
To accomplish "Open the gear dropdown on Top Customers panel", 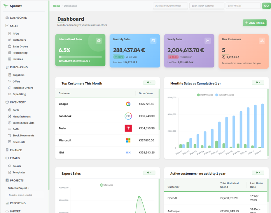I will pos(149,82).
